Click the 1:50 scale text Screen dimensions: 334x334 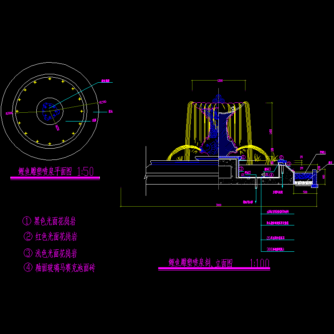pyautogui.click(x=86, y=171)
